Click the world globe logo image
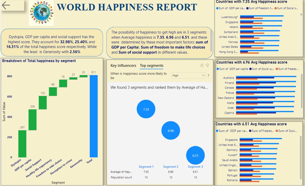Viewport: 305px width, 186px height. pos(41,13)
